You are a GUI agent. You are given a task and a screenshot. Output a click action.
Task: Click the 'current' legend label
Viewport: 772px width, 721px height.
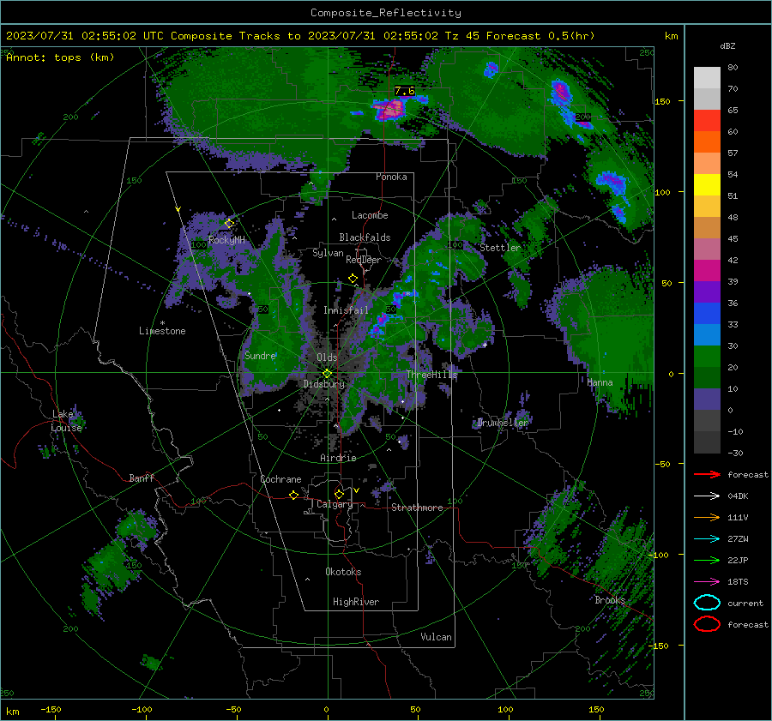(745, 603)
